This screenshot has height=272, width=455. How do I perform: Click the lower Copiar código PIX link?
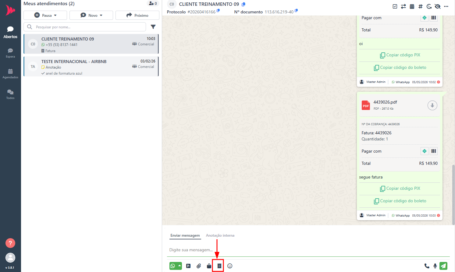click(400, 189)
